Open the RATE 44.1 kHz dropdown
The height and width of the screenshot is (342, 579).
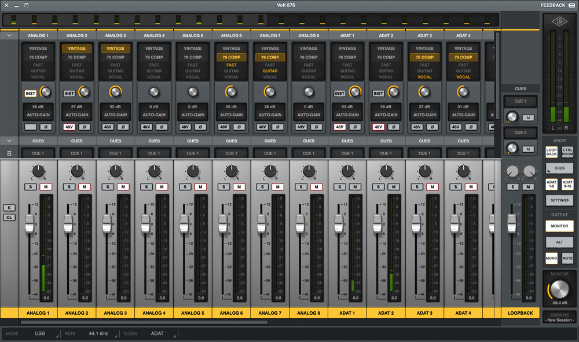pos(101,333)
